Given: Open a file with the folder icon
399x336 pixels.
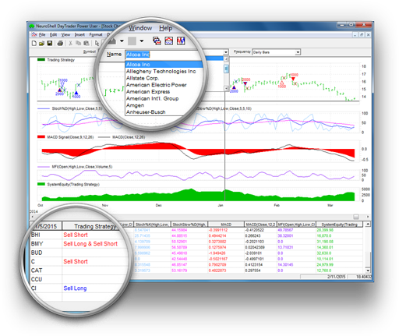Looking at the screenshot, I should (41, 43).
